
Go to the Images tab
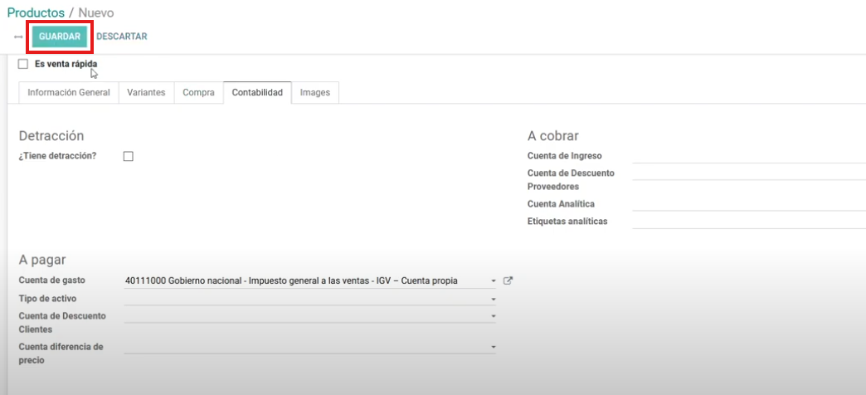pyautogui.click(x=315, y=93)
